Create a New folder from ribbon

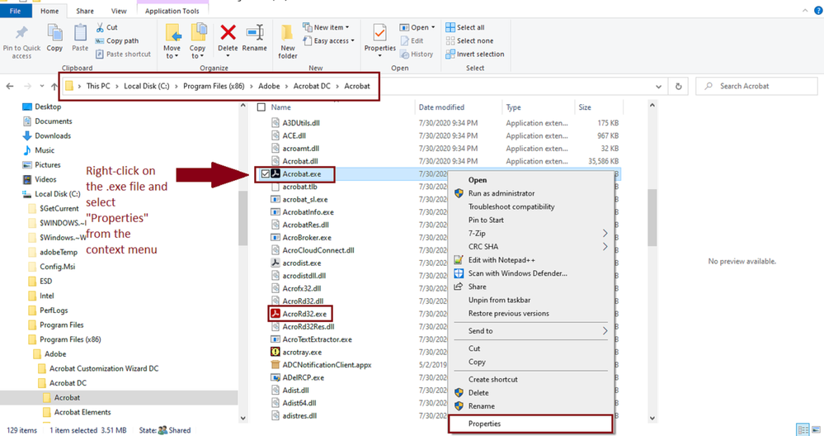click(x=288, y=41)
